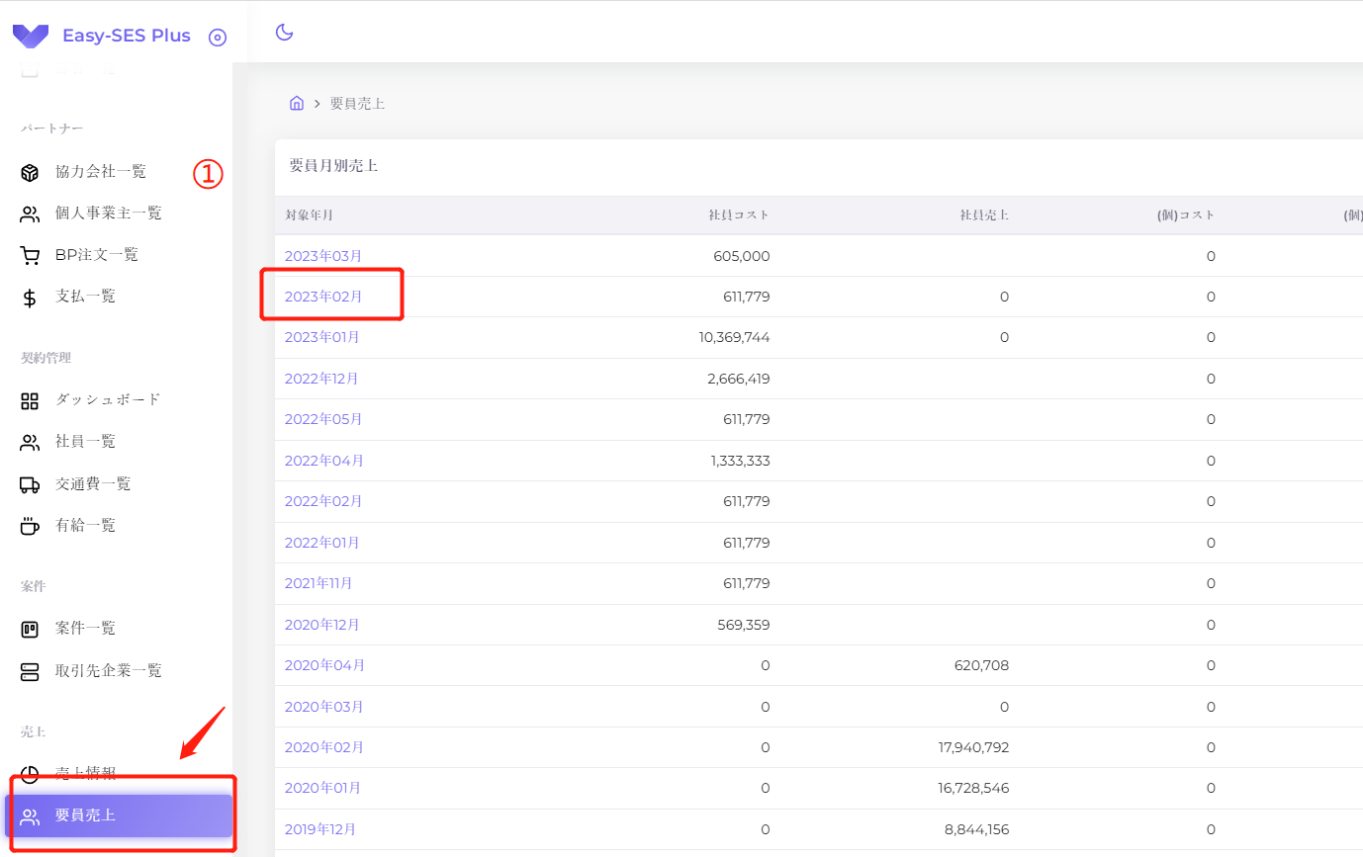Toggle dark mode with moon icon
Image resolution: width=1363 pixels, height=857 pixels.
tap(284, 33)
